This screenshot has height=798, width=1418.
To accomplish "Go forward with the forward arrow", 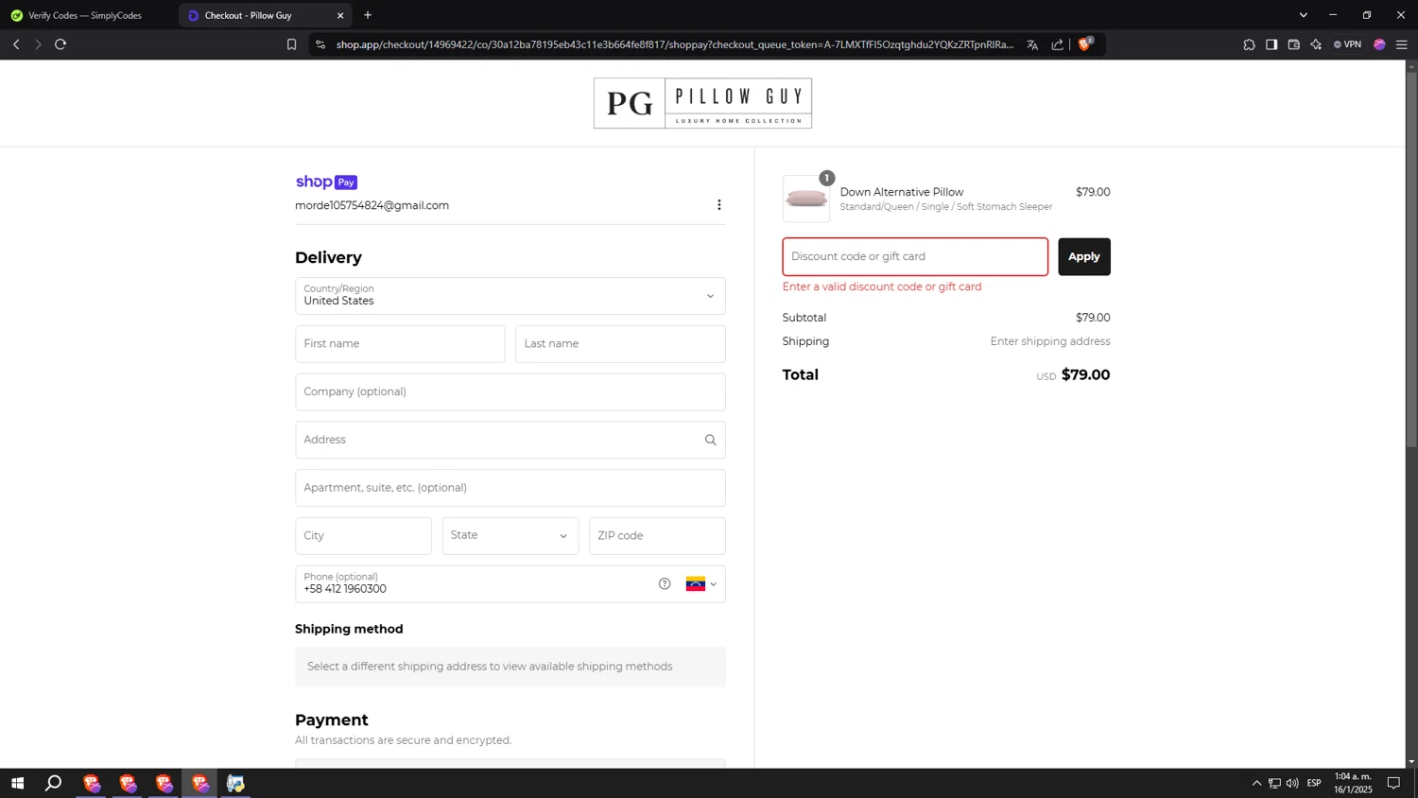I will [38, 44].
